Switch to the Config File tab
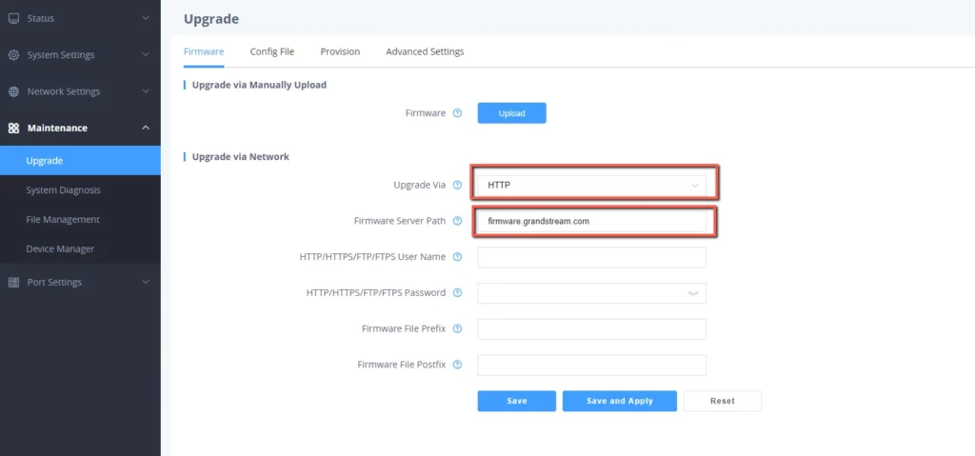 [x=271, y=51]
